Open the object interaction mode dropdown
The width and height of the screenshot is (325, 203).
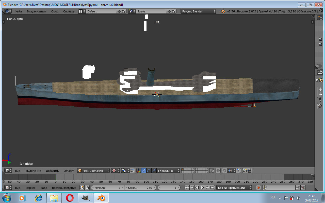[x=93, y=171]
